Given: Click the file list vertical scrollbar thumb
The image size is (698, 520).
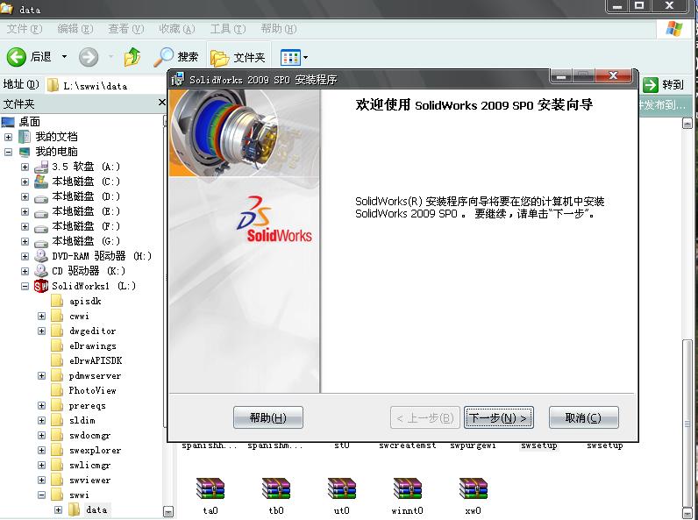Looking at the screenshot, I should [687, 423].
